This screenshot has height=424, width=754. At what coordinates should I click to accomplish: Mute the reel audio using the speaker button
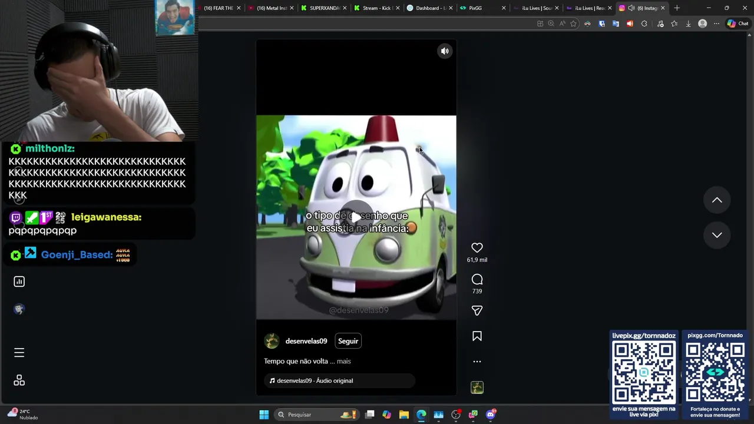(445, 51)
